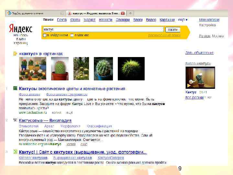
Task: Select the 'кактус — Яндекс' tab
Action: (x=96, y=13)
